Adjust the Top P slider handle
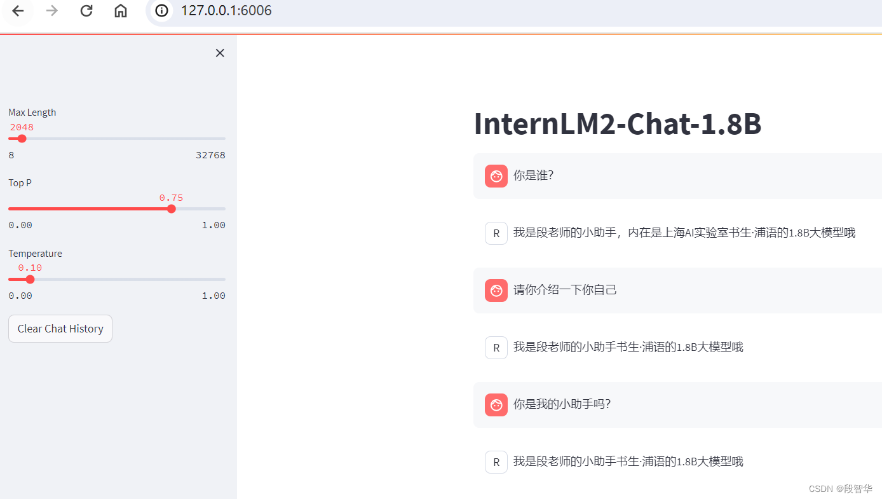The width and height of the screenshot is (882, 499). pos(171,208)
